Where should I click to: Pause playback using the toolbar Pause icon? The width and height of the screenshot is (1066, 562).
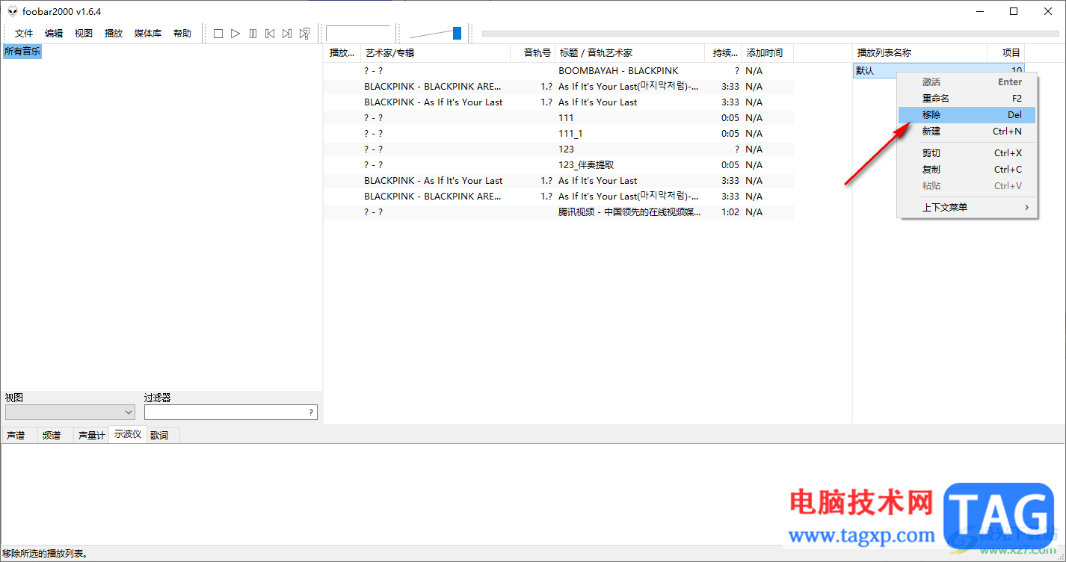[x=253, y=34]
